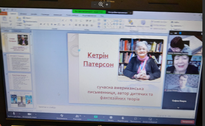Open the Доски сообщений whiteboards icon
Screen dimensions: 205x126
point(150,119)
